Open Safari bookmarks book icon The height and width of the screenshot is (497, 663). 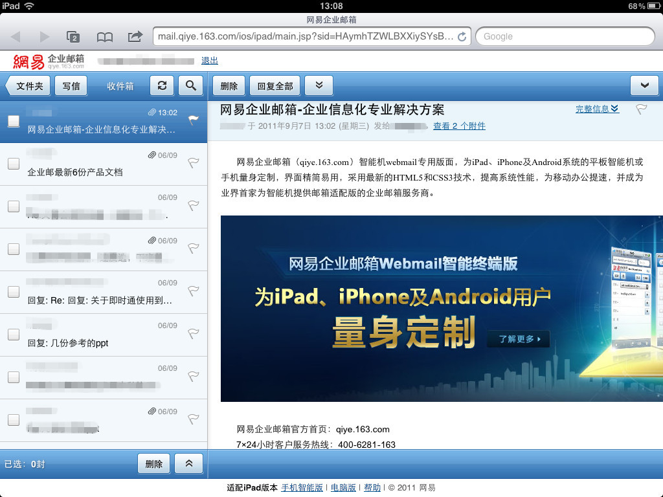coord(104,37)
